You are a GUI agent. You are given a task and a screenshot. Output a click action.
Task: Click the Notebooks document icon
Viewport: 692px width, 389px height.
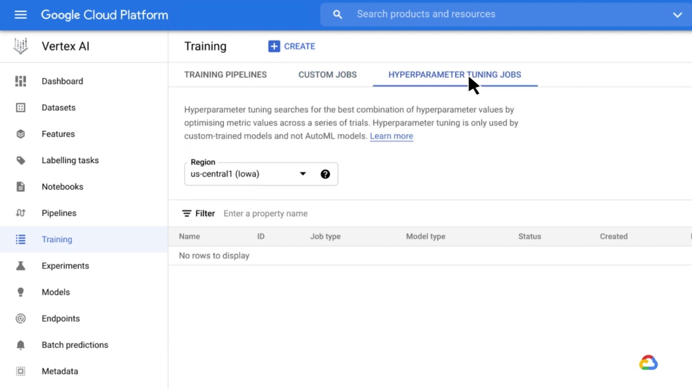(x=21, y=187)
